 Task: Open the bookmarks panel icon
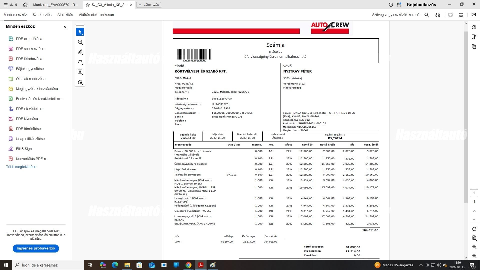tap(474, 37)
